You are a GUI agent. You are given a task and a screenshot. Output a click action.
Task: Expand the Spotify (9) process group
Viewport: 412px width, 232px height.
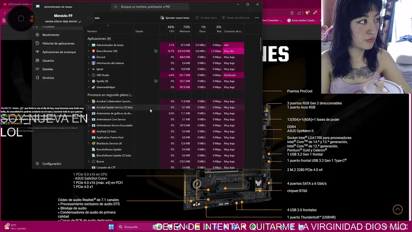[x=89, y=81]
